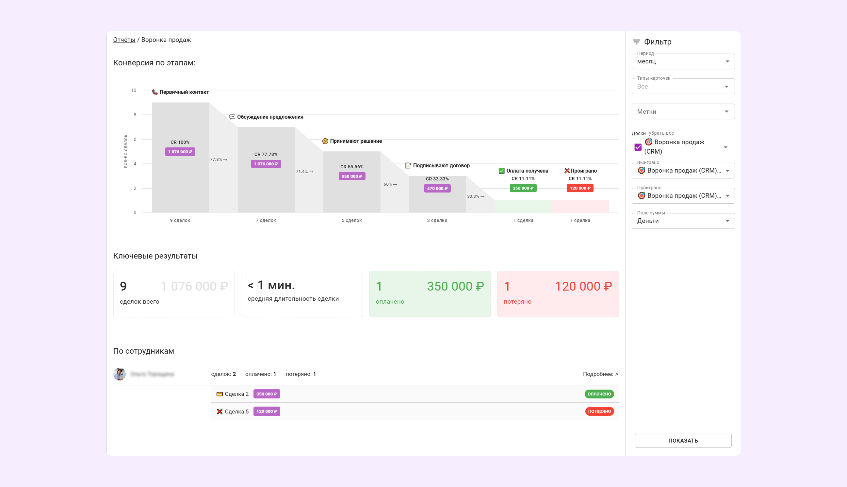Expand the Метки dropdown
The height and width of the screenshot is (487, 847).
pos(683,112)
